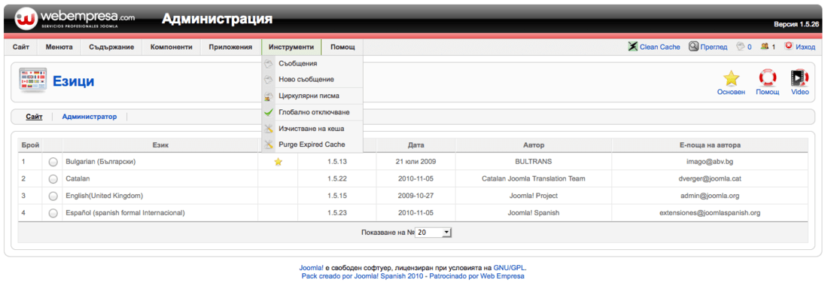The height and width of the screenshot is (286, 828).
Task: Click the admin@joomla.org email cell
Action: click(711, 196)
